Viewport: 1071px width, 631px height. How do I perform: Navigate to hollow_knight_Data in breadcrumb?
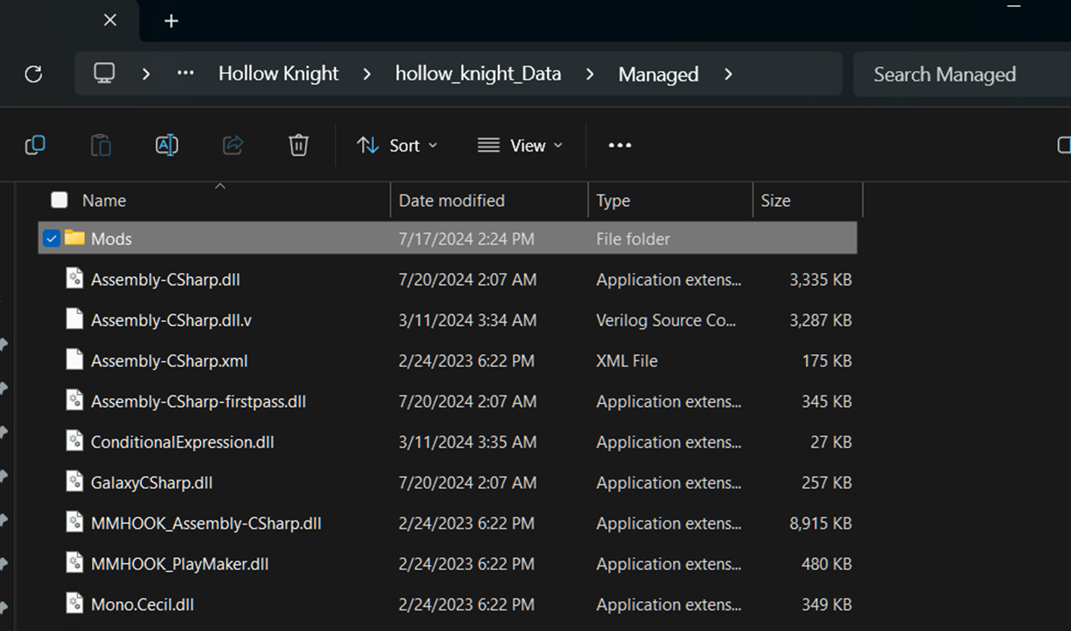coord(478,73)
